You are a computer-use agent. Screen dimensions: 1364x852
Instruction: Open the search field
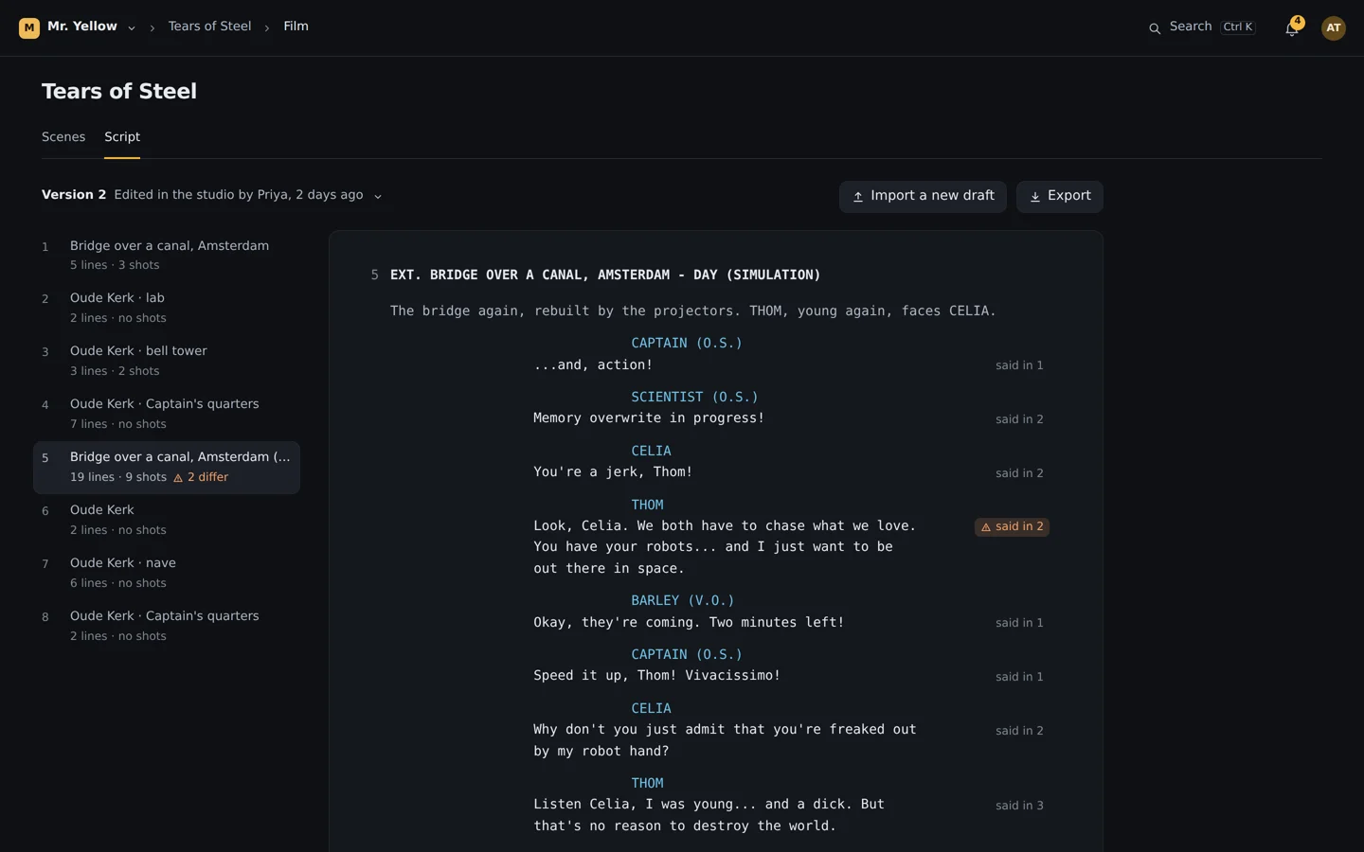1201,27
